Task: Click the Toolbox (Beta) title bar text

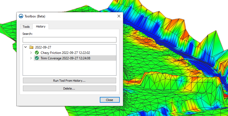Action: tap(35, 16)
